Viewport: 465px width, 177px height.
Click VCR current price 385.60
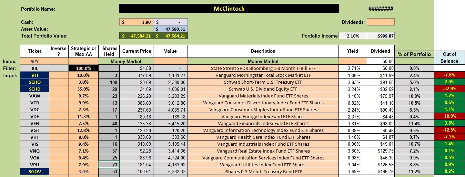(x=137, y=103)
